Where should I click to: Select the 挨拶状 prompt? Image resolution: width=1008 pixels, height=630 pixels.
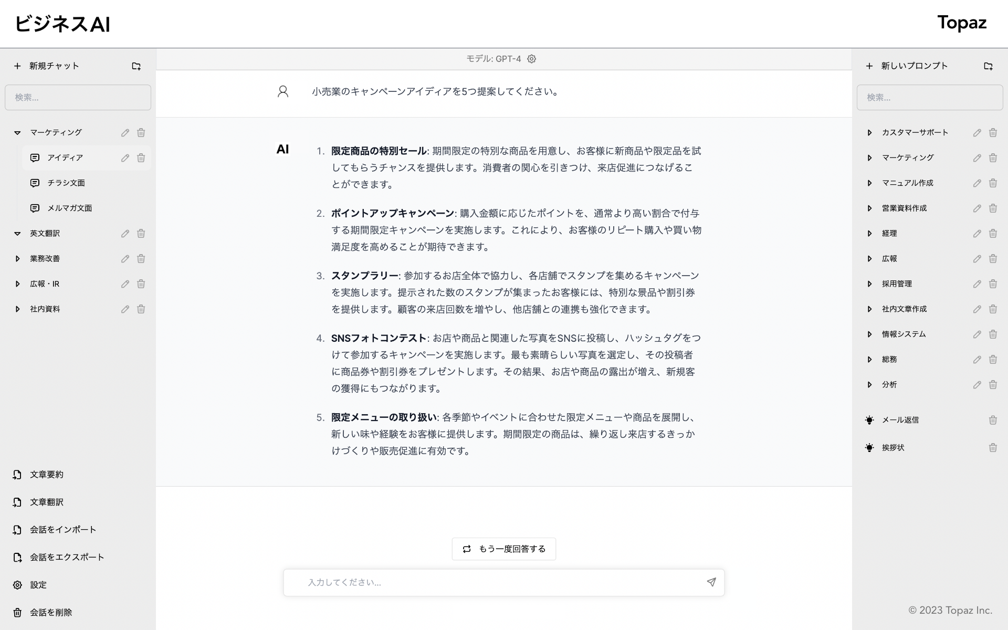pyautogui.click(x=892, y=448)
